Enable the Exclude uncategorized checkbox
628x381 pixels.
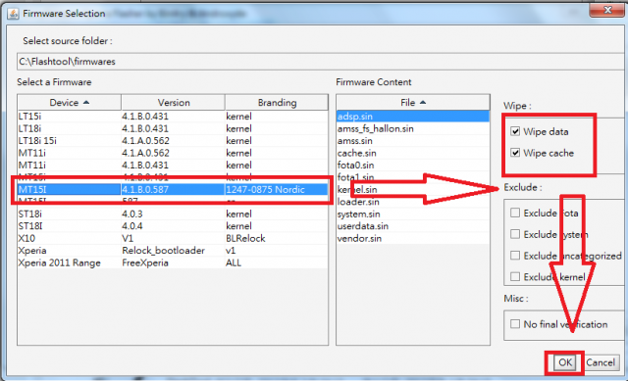[x=515, y=256]
